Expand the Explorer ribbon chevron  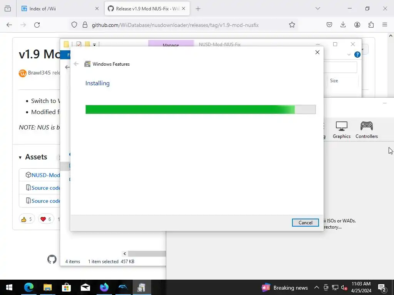349,55
